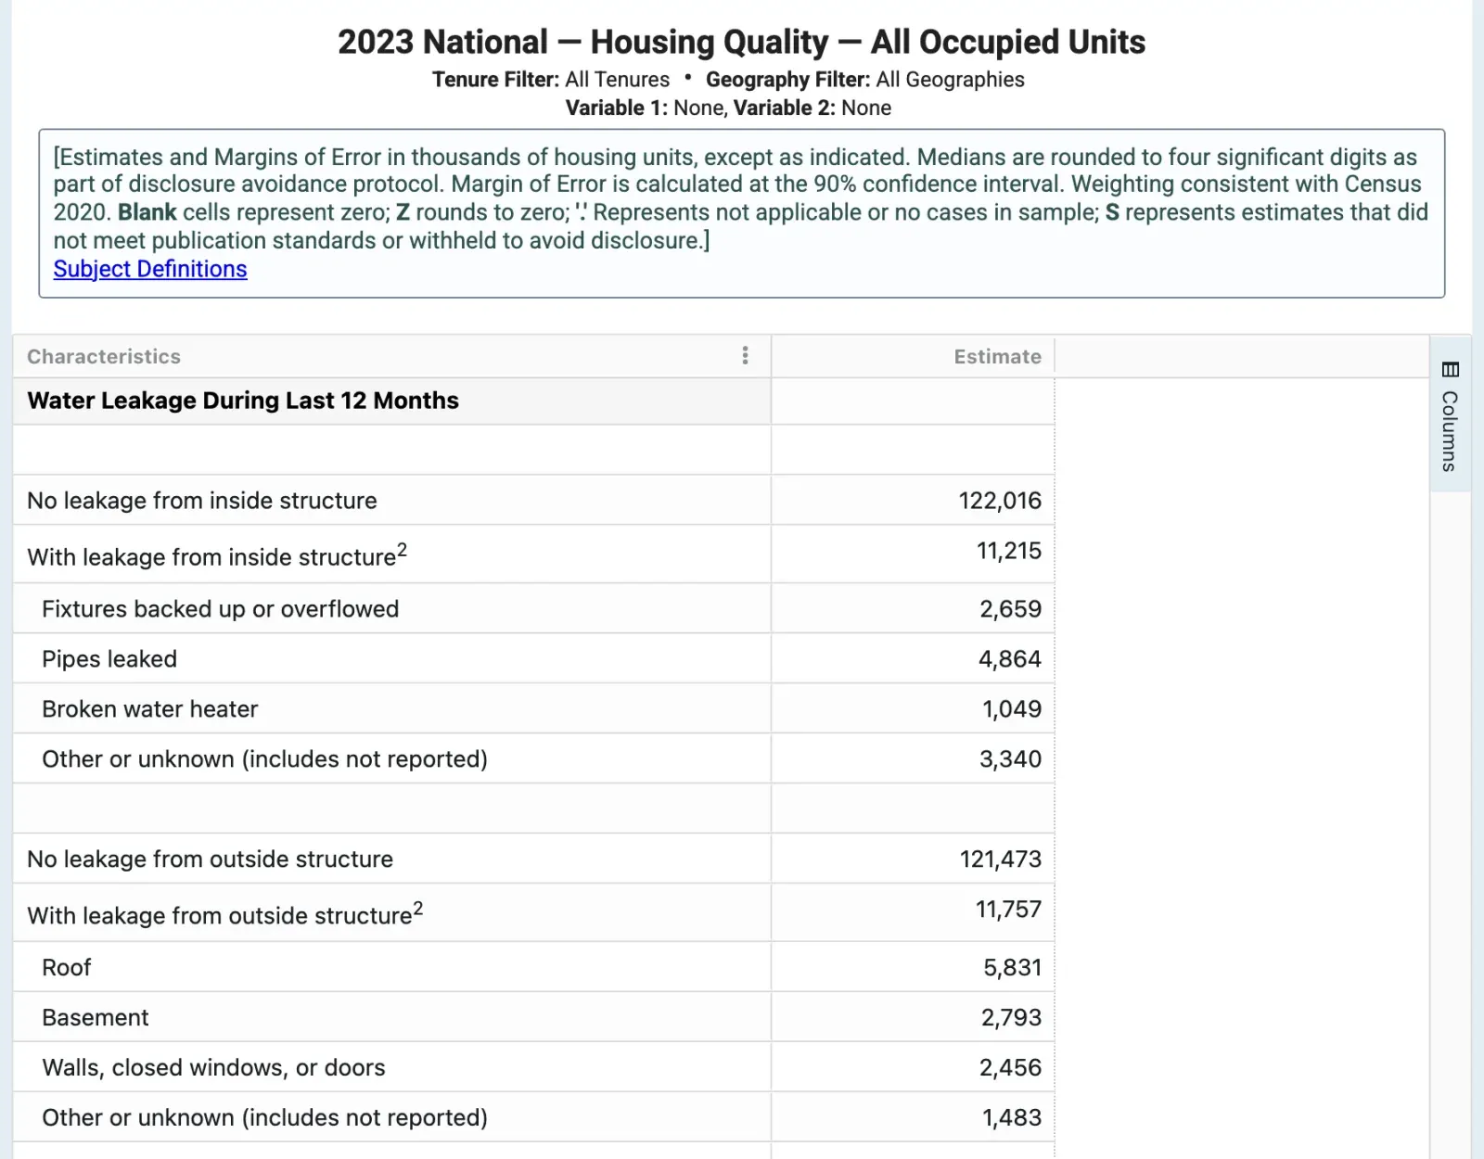
Task: Click the Tenure Filter: All Tenures text
Action: coord(551,80)
